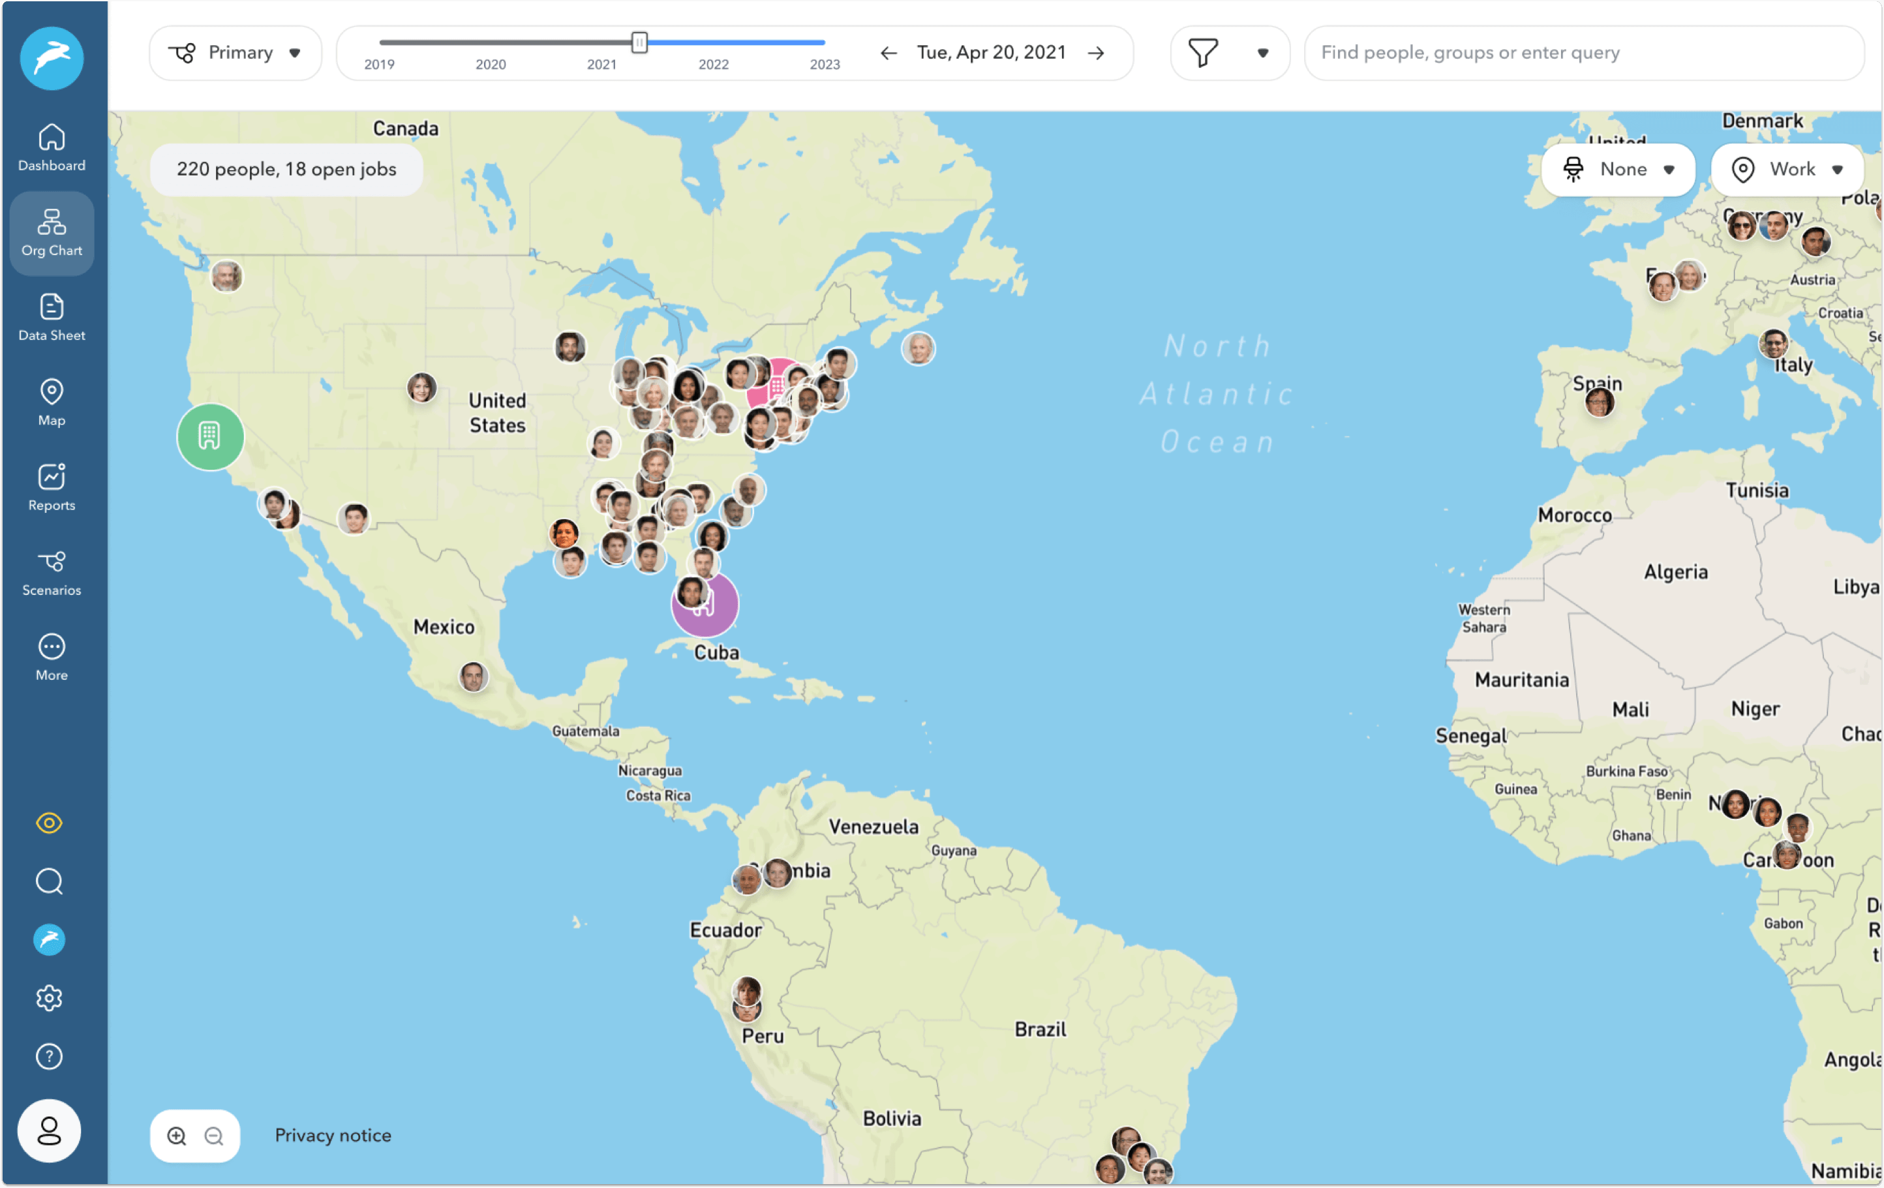Viewport: 1884px width, 1188px height.
Task: Open Settings from the sidebar gear
Action: point(50,998)
